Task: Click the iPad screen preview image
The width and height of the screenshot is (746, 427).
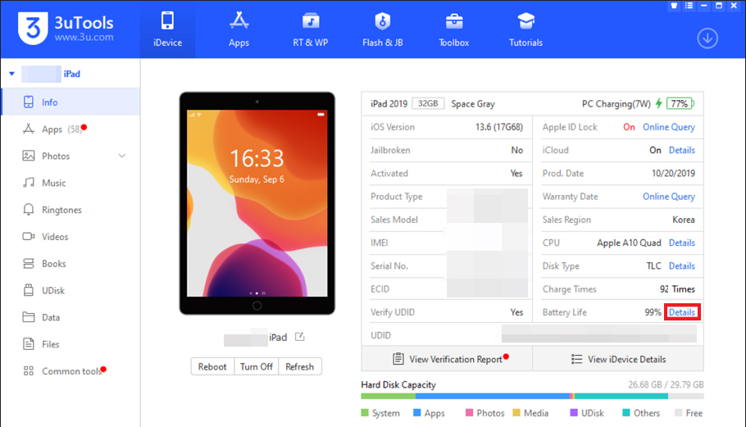Action: click(257, 203)
